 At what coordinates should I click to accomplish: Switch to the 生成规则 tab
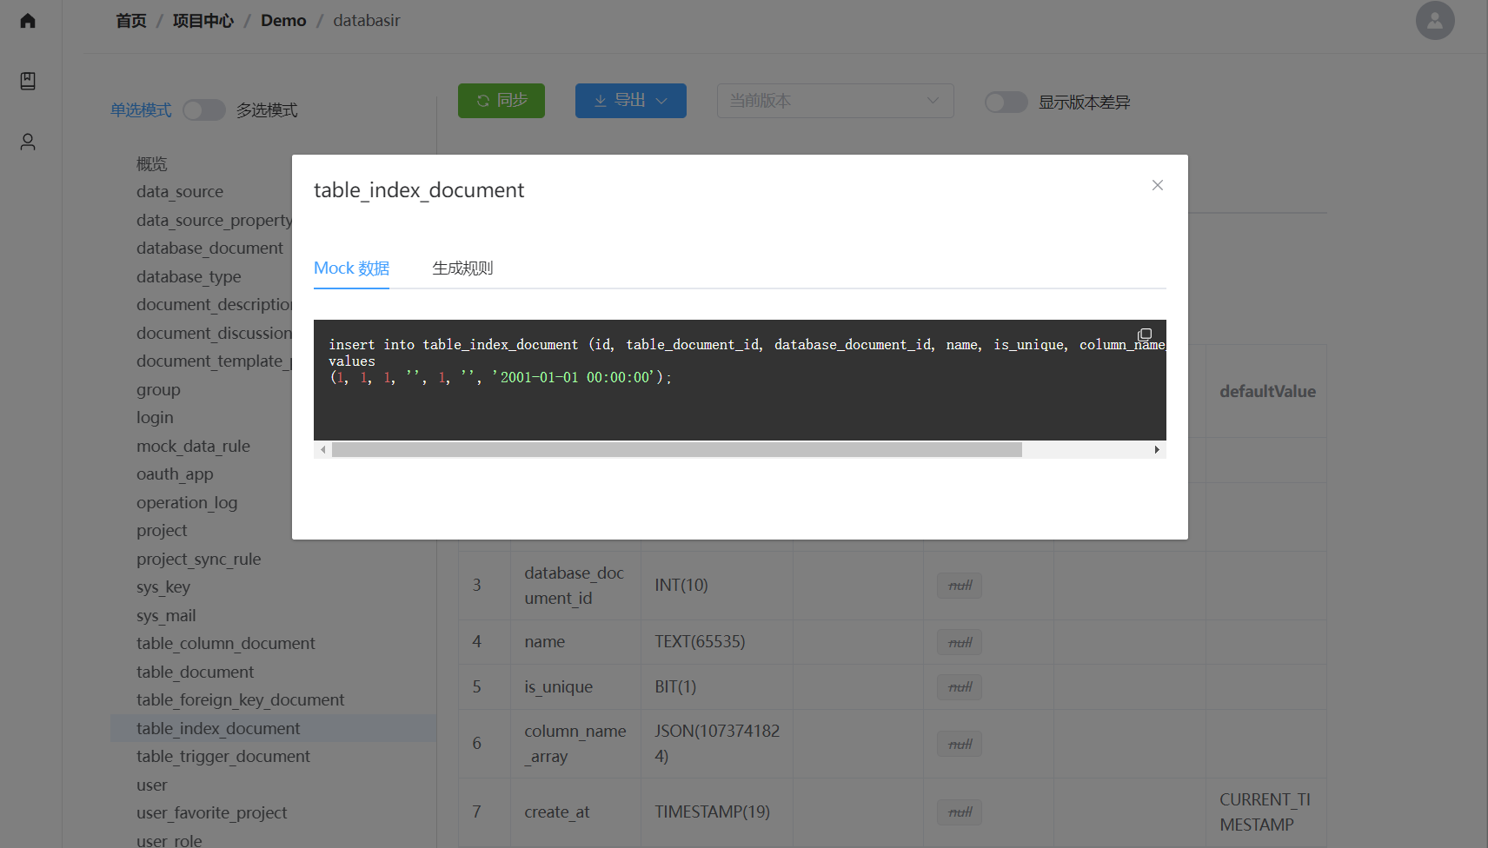coord(462,268)
